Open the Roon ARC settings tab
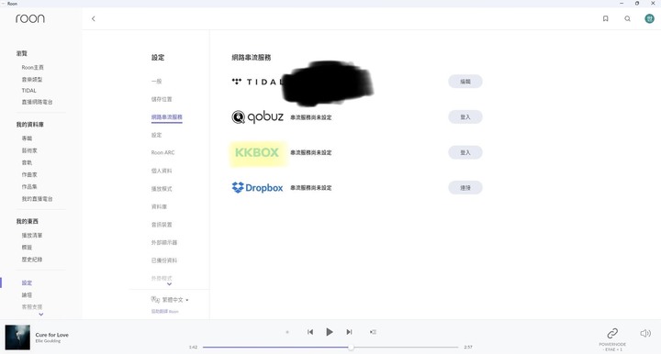The width and height of the screenshot is (661, 354). coord(162,153)
